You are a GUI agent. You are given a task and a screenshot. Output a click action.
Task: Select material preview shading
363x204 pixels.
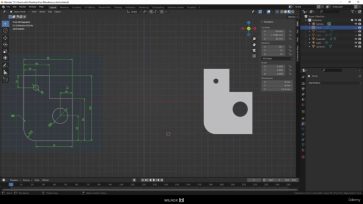point(289,12)
